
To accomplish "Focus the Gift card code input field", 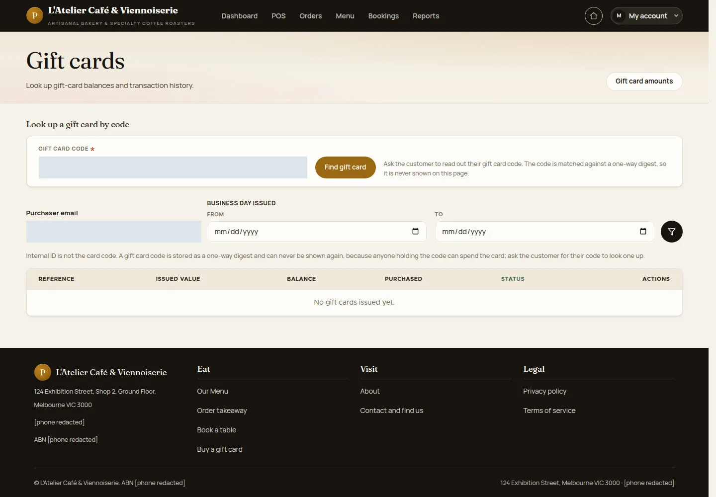I will click(x=173, y=167).
